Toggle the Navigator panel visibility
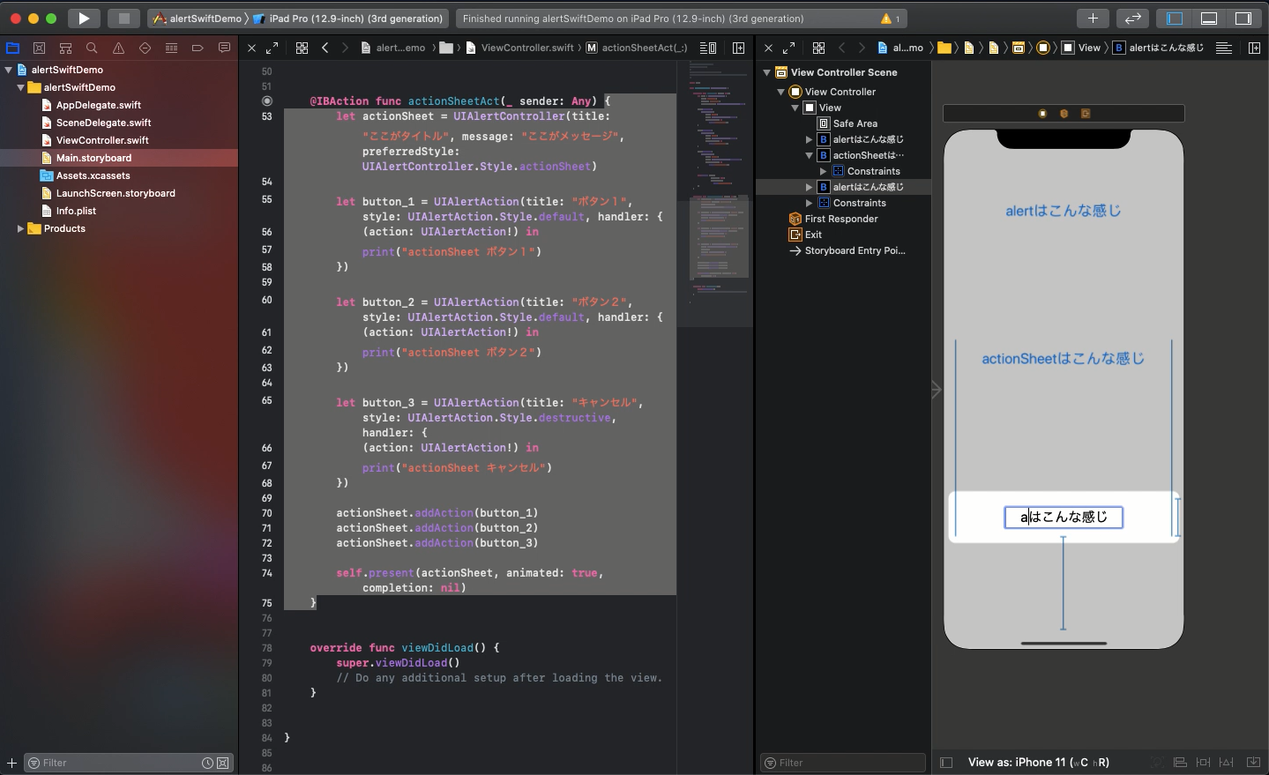The width and height of the screenshot is (1269, 775). point(1175,19)
